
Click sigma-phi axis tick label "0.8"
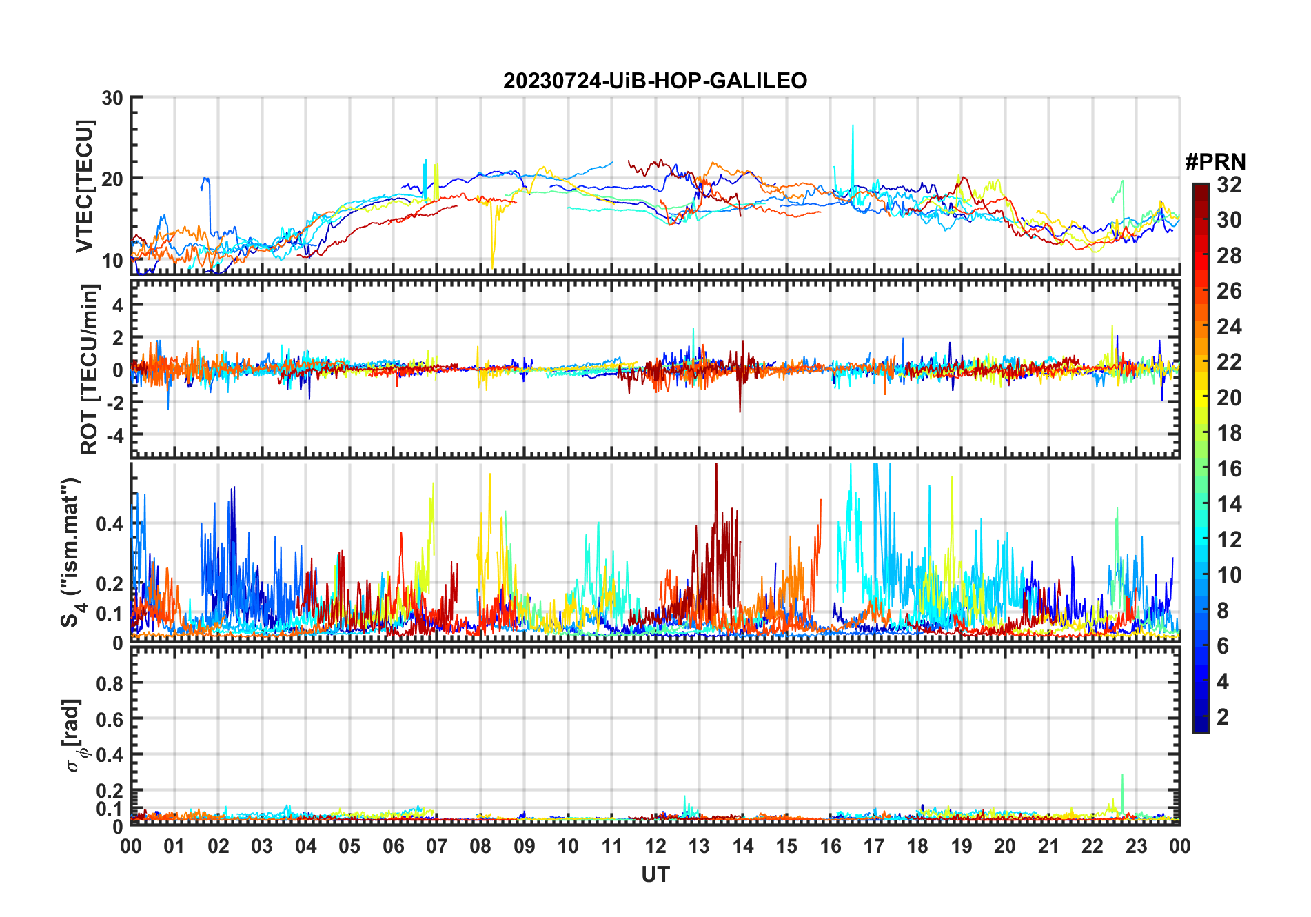(x=110, y=683)
